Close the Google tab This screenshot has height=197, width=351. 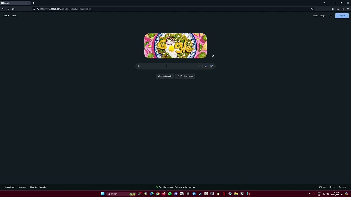point(28,3)
